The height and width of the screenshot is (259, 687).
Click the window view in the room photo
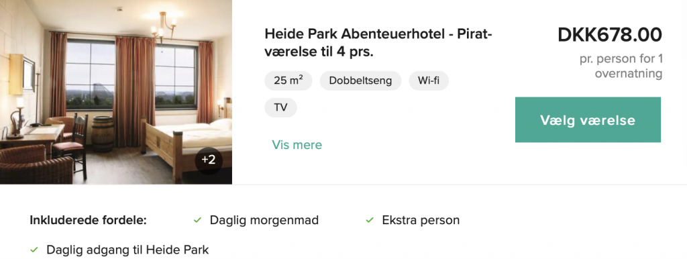[x=91, y=74]
